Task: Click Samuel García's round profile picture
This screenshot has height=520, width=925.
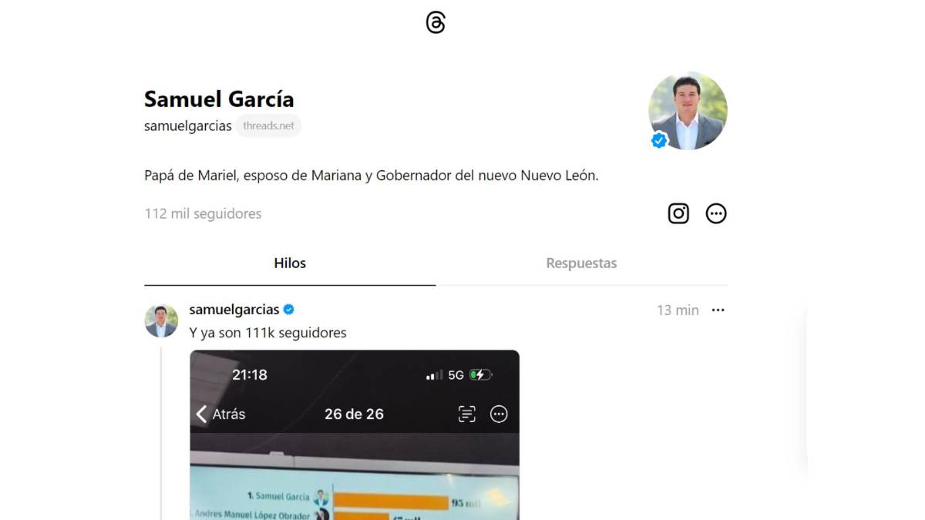Action: [x=688, y=110]
